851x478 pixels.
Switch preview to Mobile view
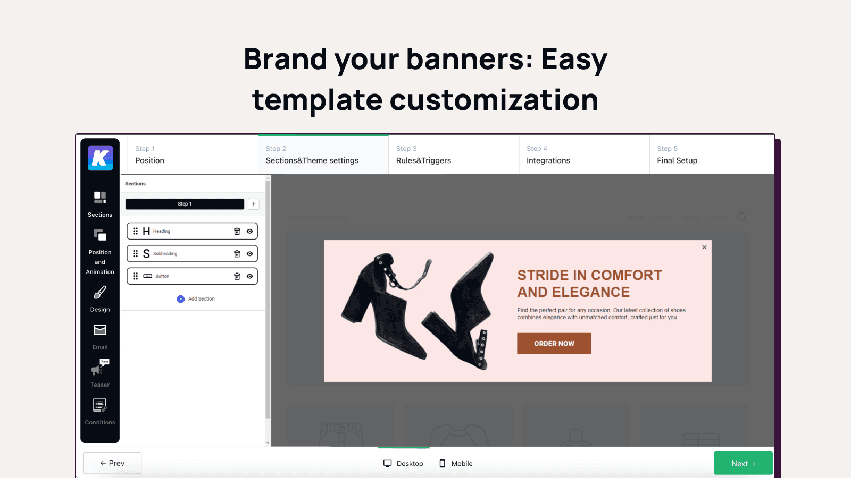[456, 464]
